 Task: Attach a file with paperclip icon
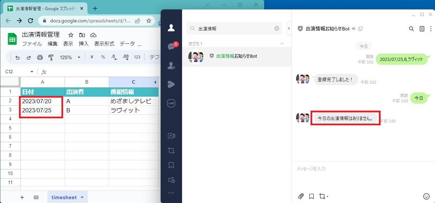click(x=301, y=196)
